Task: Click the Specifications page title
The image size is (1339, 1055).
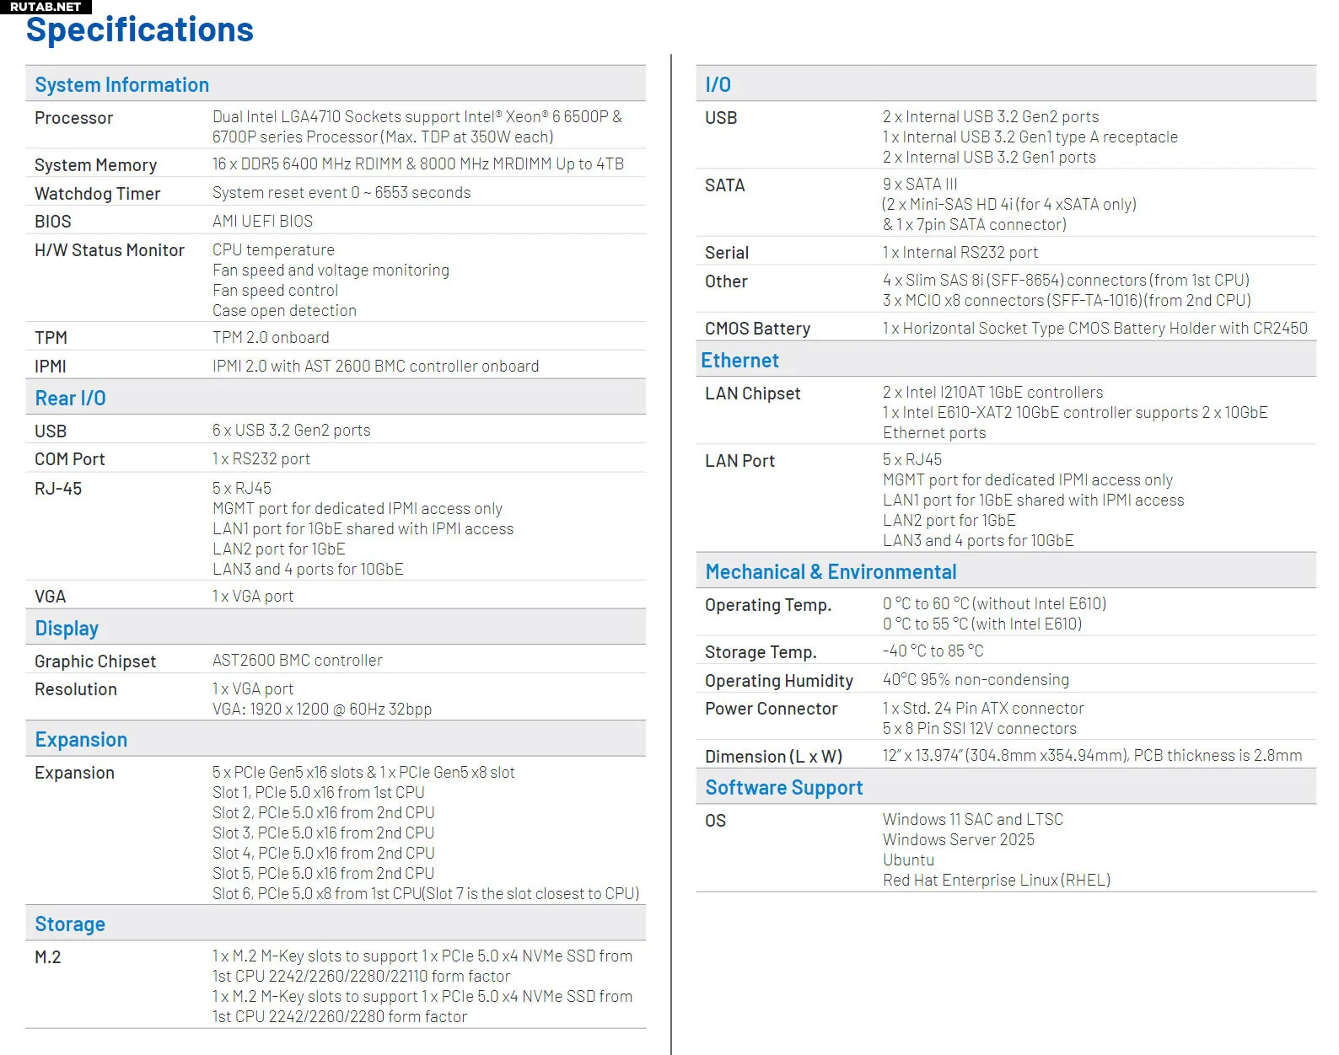Action: (140, 30)
